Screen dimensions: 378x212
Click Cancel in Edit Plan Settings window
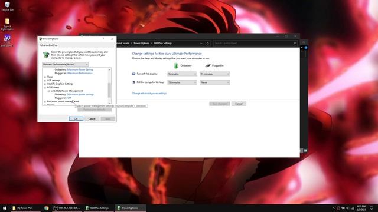(x=239, y=104)
